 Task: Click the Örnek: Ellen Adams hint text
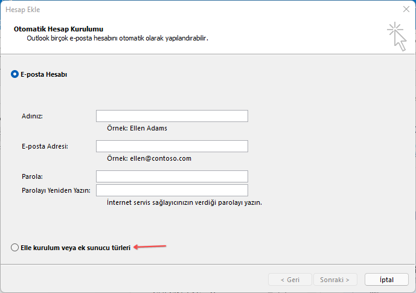(x=136, y=128)
